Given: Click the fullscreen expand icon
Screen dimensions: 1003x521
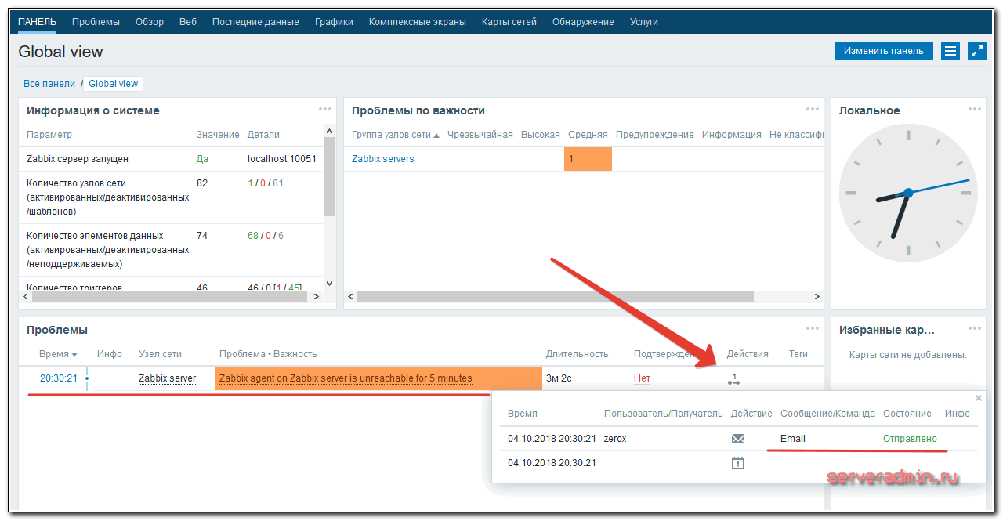Looking at the screenshot, I should pos(977,51).
